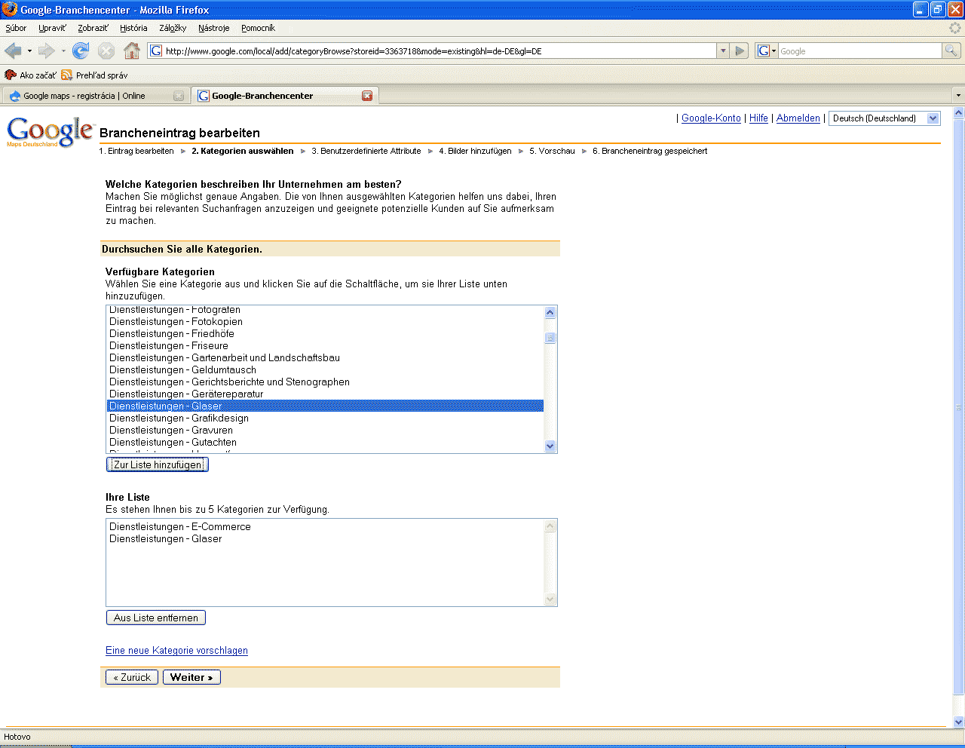This screenshot has width=965, height=748.
Task: Open the História menu
Action: [133, 28]
